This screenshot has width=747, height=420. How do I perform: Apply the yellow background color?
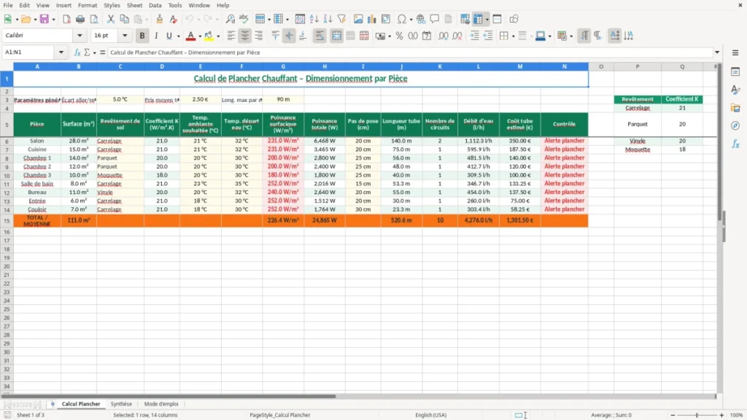tap(209, 36)
